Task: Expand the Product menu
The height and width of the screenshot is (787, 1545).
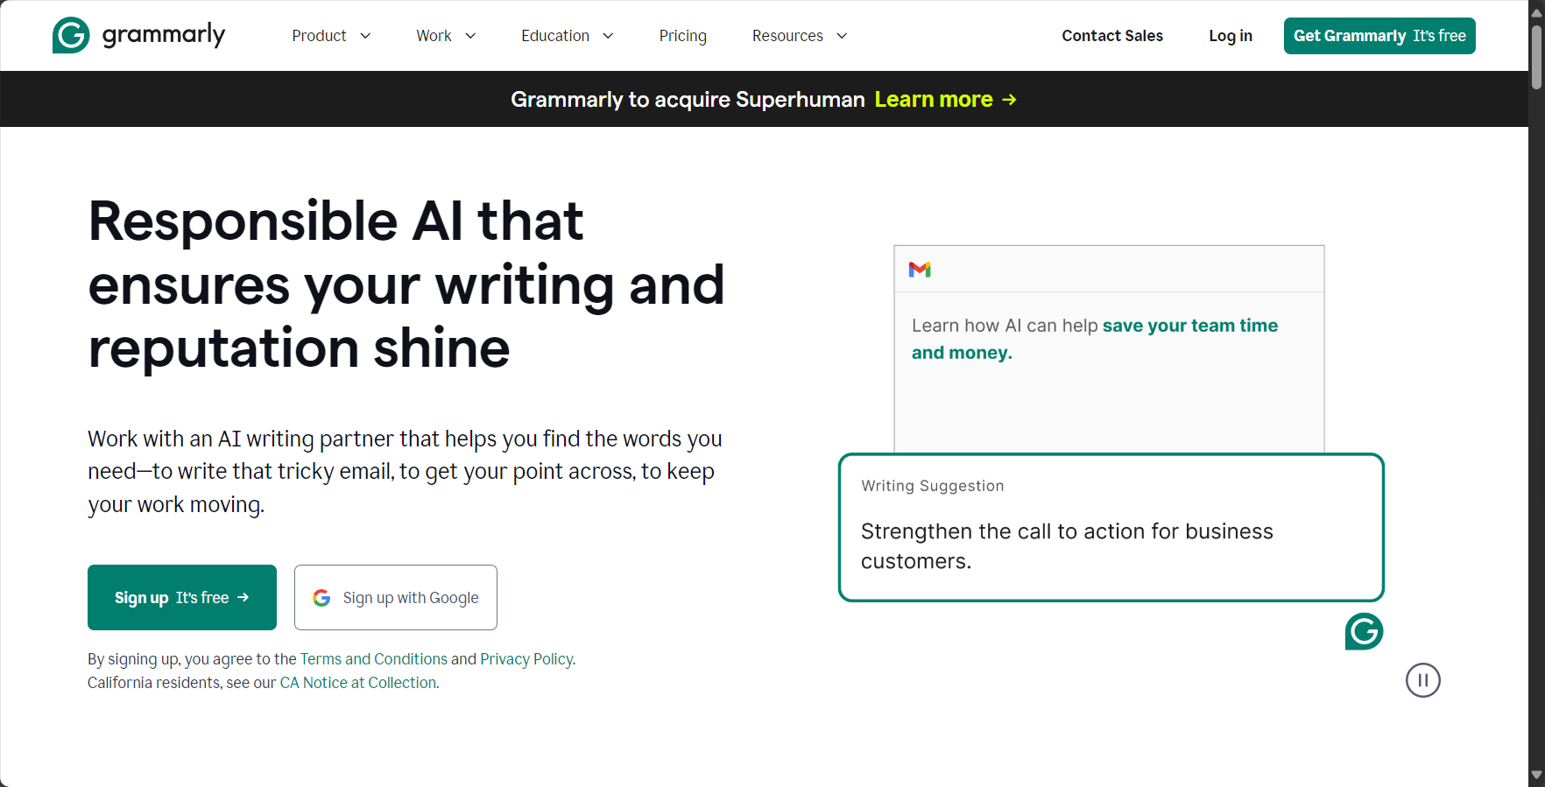Action: [x=331, y=36]
